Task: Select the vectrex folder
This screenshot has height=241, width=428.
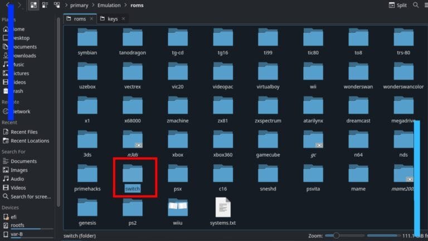Action: coord(133,75)
